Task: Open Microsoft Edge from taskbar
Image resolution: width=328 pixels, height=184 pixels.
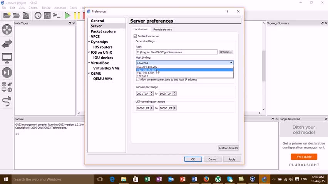Action: pos(112,179)
